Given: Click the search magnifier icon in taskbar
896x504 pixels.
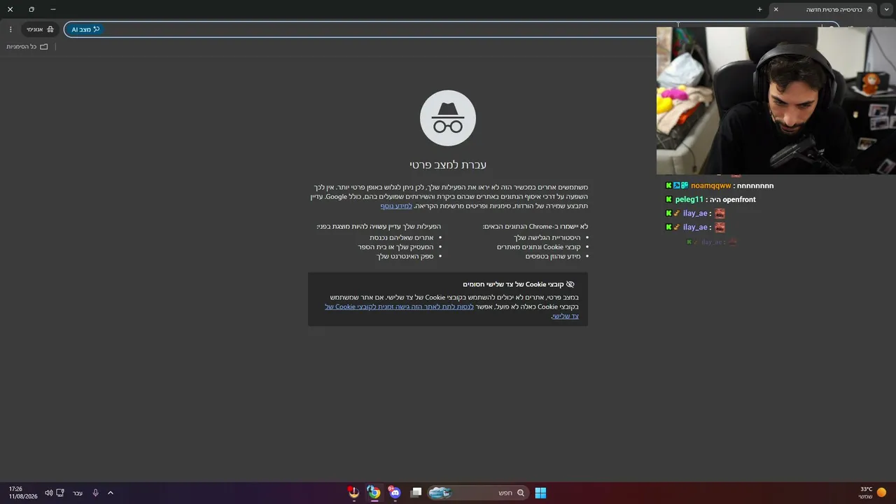Looking at the screenshot, I should click(x=520, y=493).
